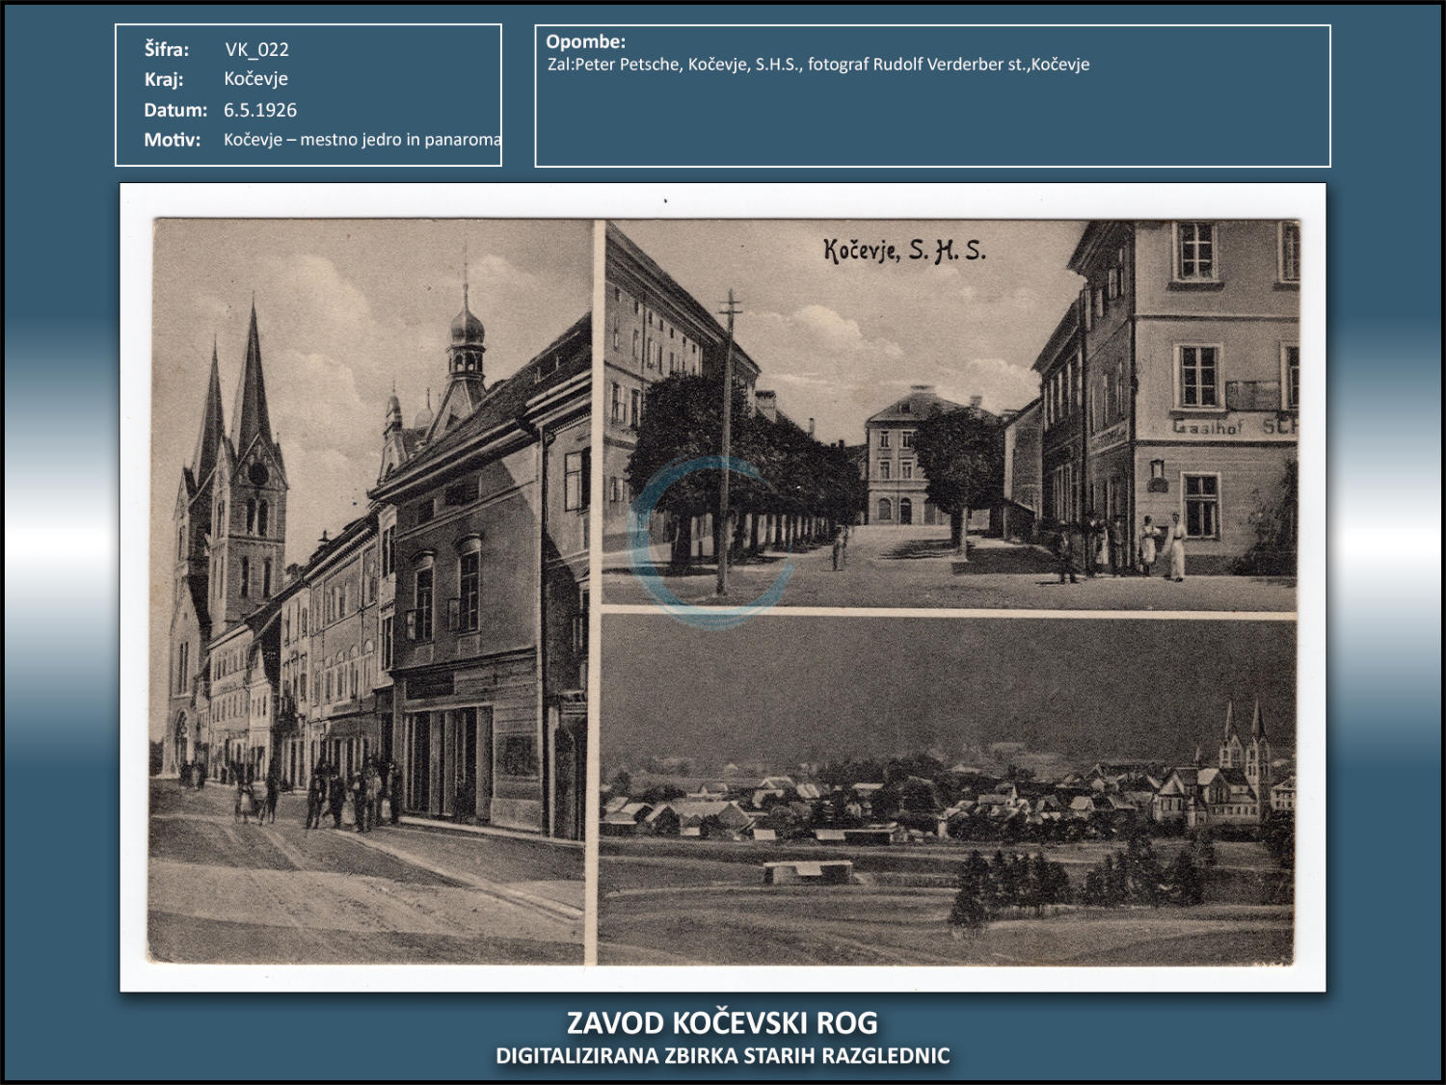This screenshot has width=1446, height=1085.
Task: Select the Motiv label
Action: pos(173,140)
